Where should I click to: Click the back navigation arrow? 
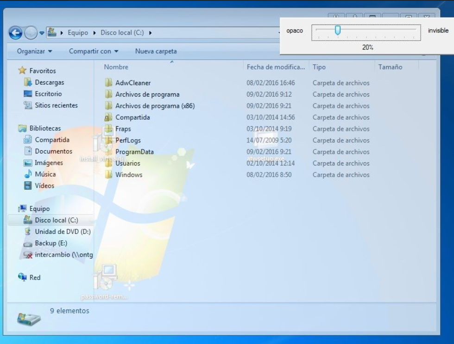point(16,32)
